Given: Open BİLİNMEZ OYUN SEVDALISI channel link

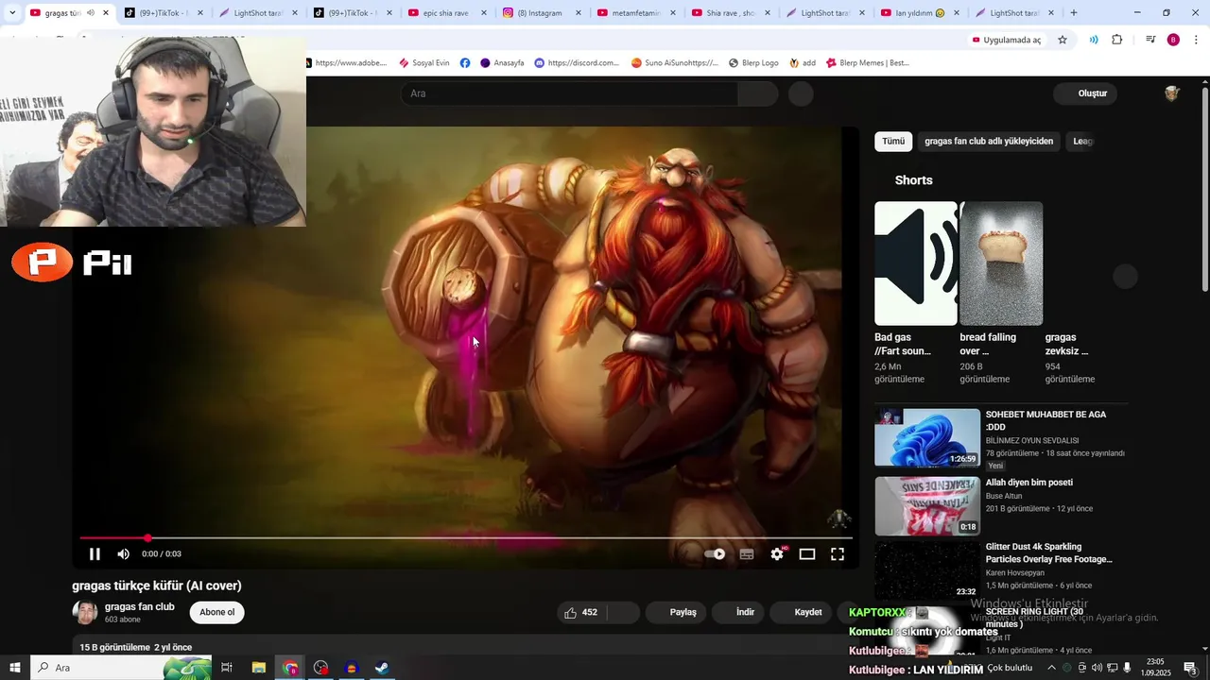Looking at the screenshot, I should pos(1032,440).
